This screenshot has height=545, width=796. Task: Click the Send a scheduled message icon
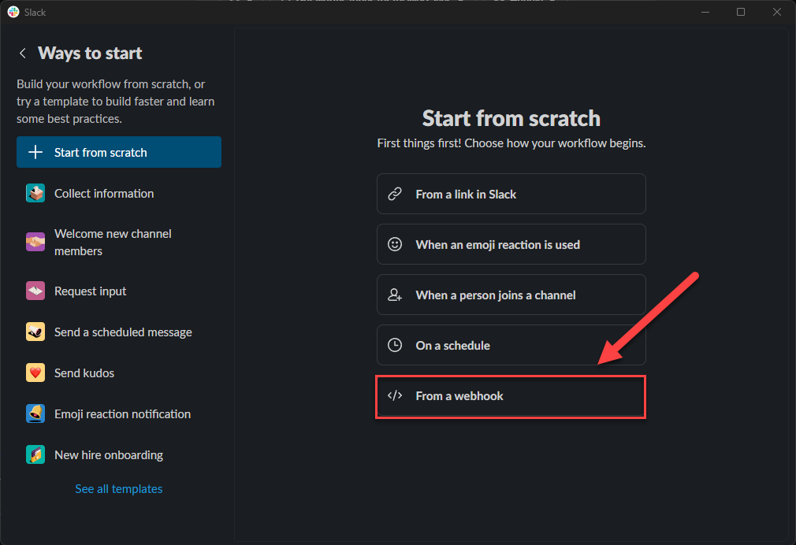click(x=35, y=332)
